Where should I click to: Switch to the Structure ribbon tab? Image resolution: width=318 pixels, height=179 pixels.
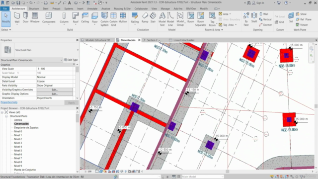(x=34, y=8)
